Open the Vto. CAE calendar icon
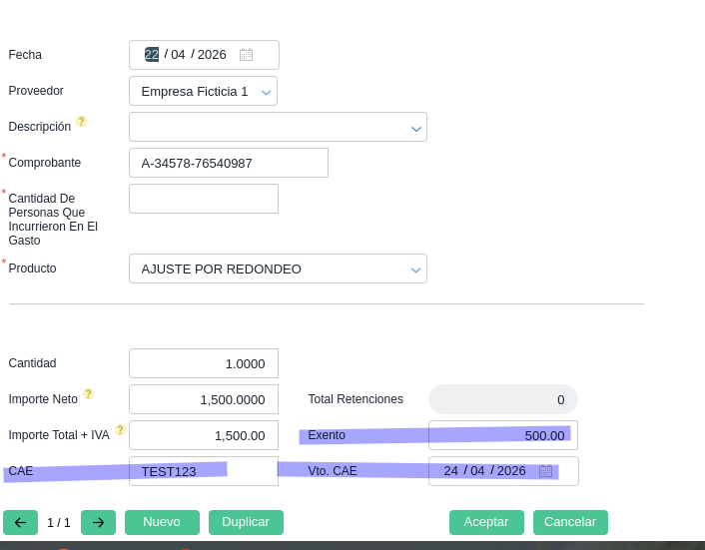 pyautogui.click(x=545, y=471)
